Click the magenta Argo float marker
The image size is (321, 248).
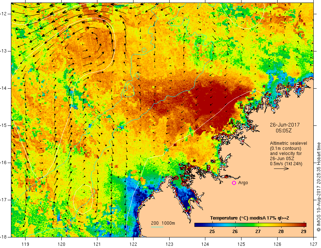pos(234,183)
